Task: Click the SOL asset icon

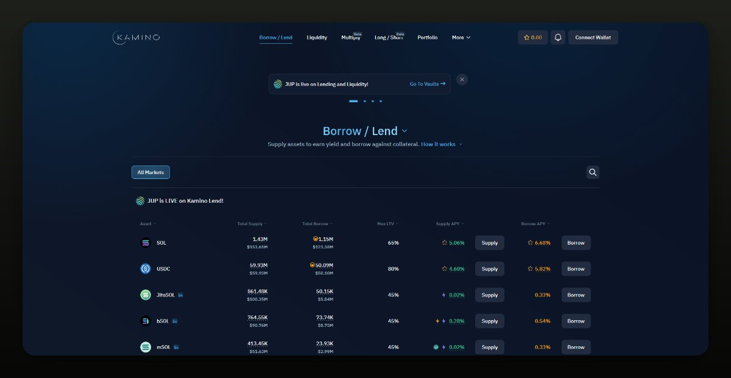Action: coord(146,243)
